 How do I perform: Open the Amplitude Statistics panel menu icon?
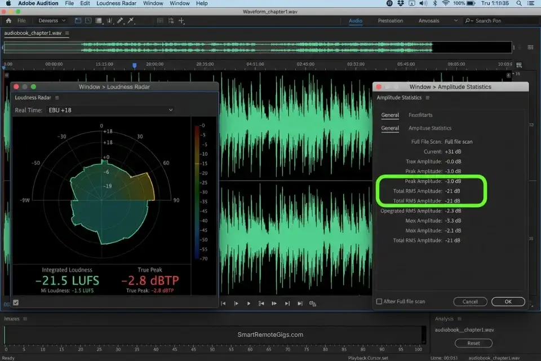[x=428, y=98]
